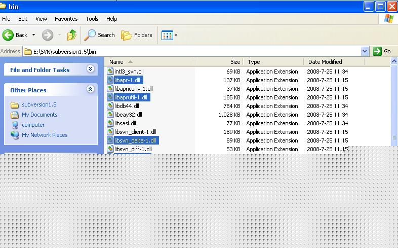Image resolution: width=398 pixels, height=248 pixels.
Task: Click the My Documents icon
Action: (15, 115)
